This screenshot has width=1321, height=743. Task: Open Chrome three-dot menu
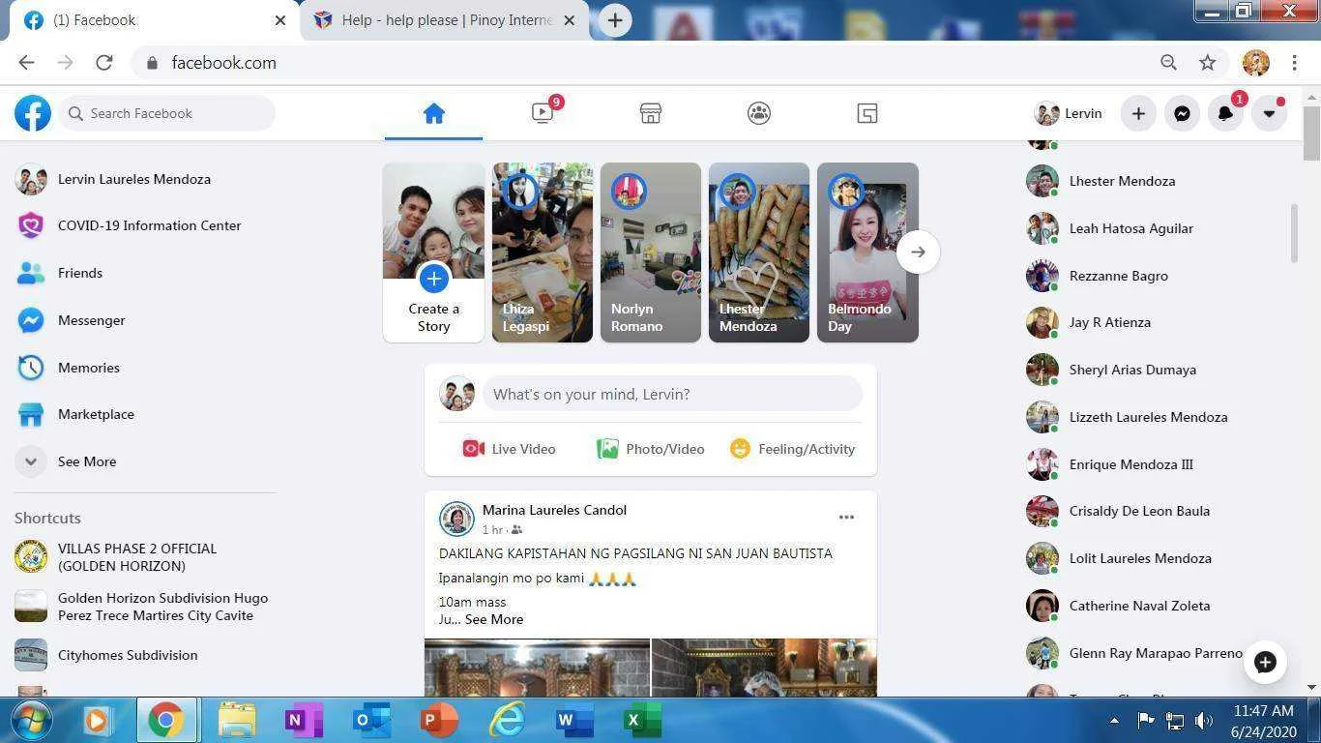pos(1294,63)
